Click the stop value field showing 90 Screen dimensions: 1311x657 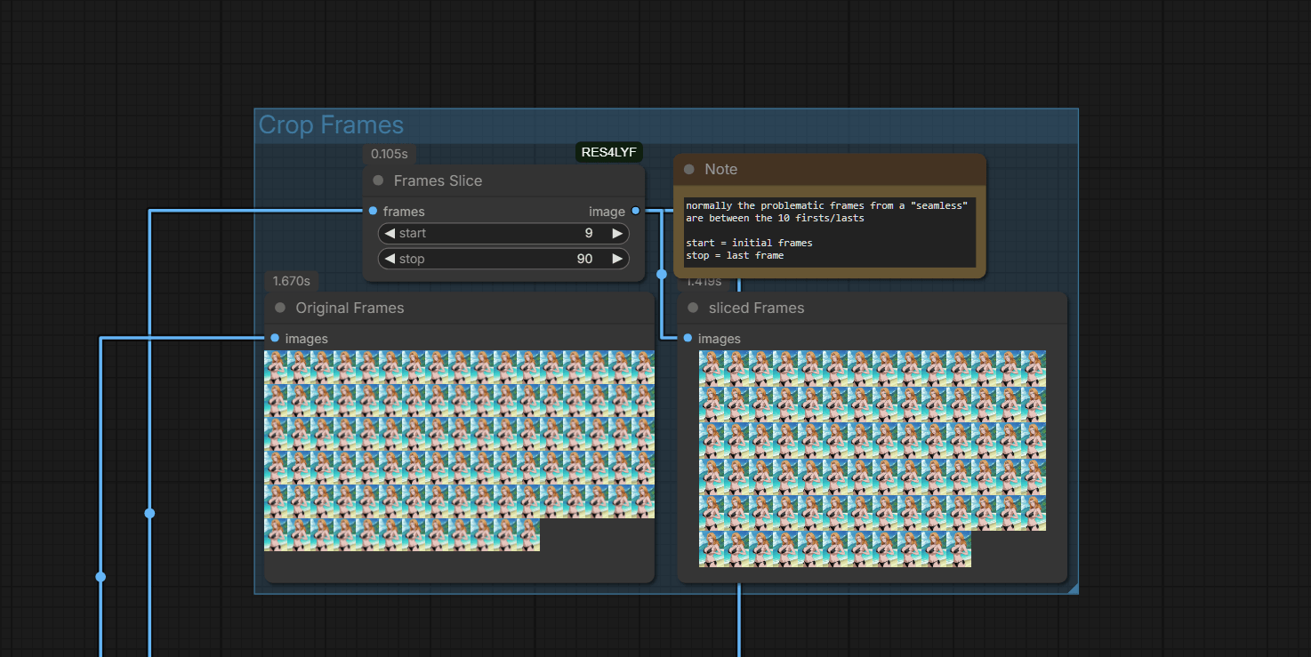click(503, 259)
